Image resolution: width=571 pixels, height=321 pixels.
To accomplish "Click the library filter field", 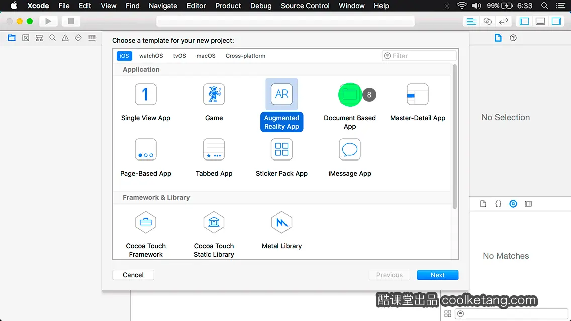I will pos(511,314).
